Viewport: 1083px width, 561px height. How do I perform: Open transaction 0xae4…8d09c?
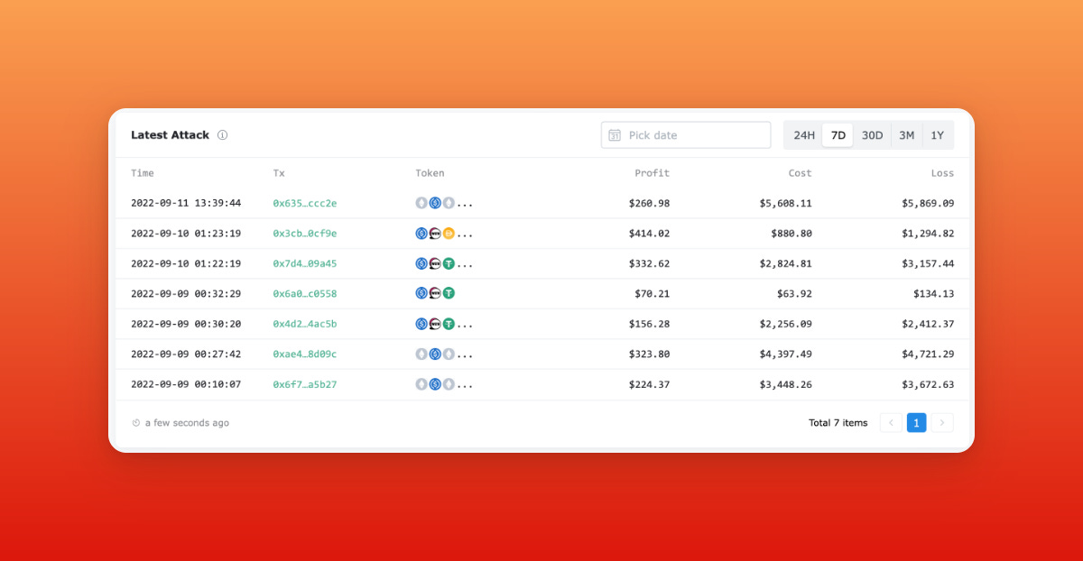pos(305,354)
